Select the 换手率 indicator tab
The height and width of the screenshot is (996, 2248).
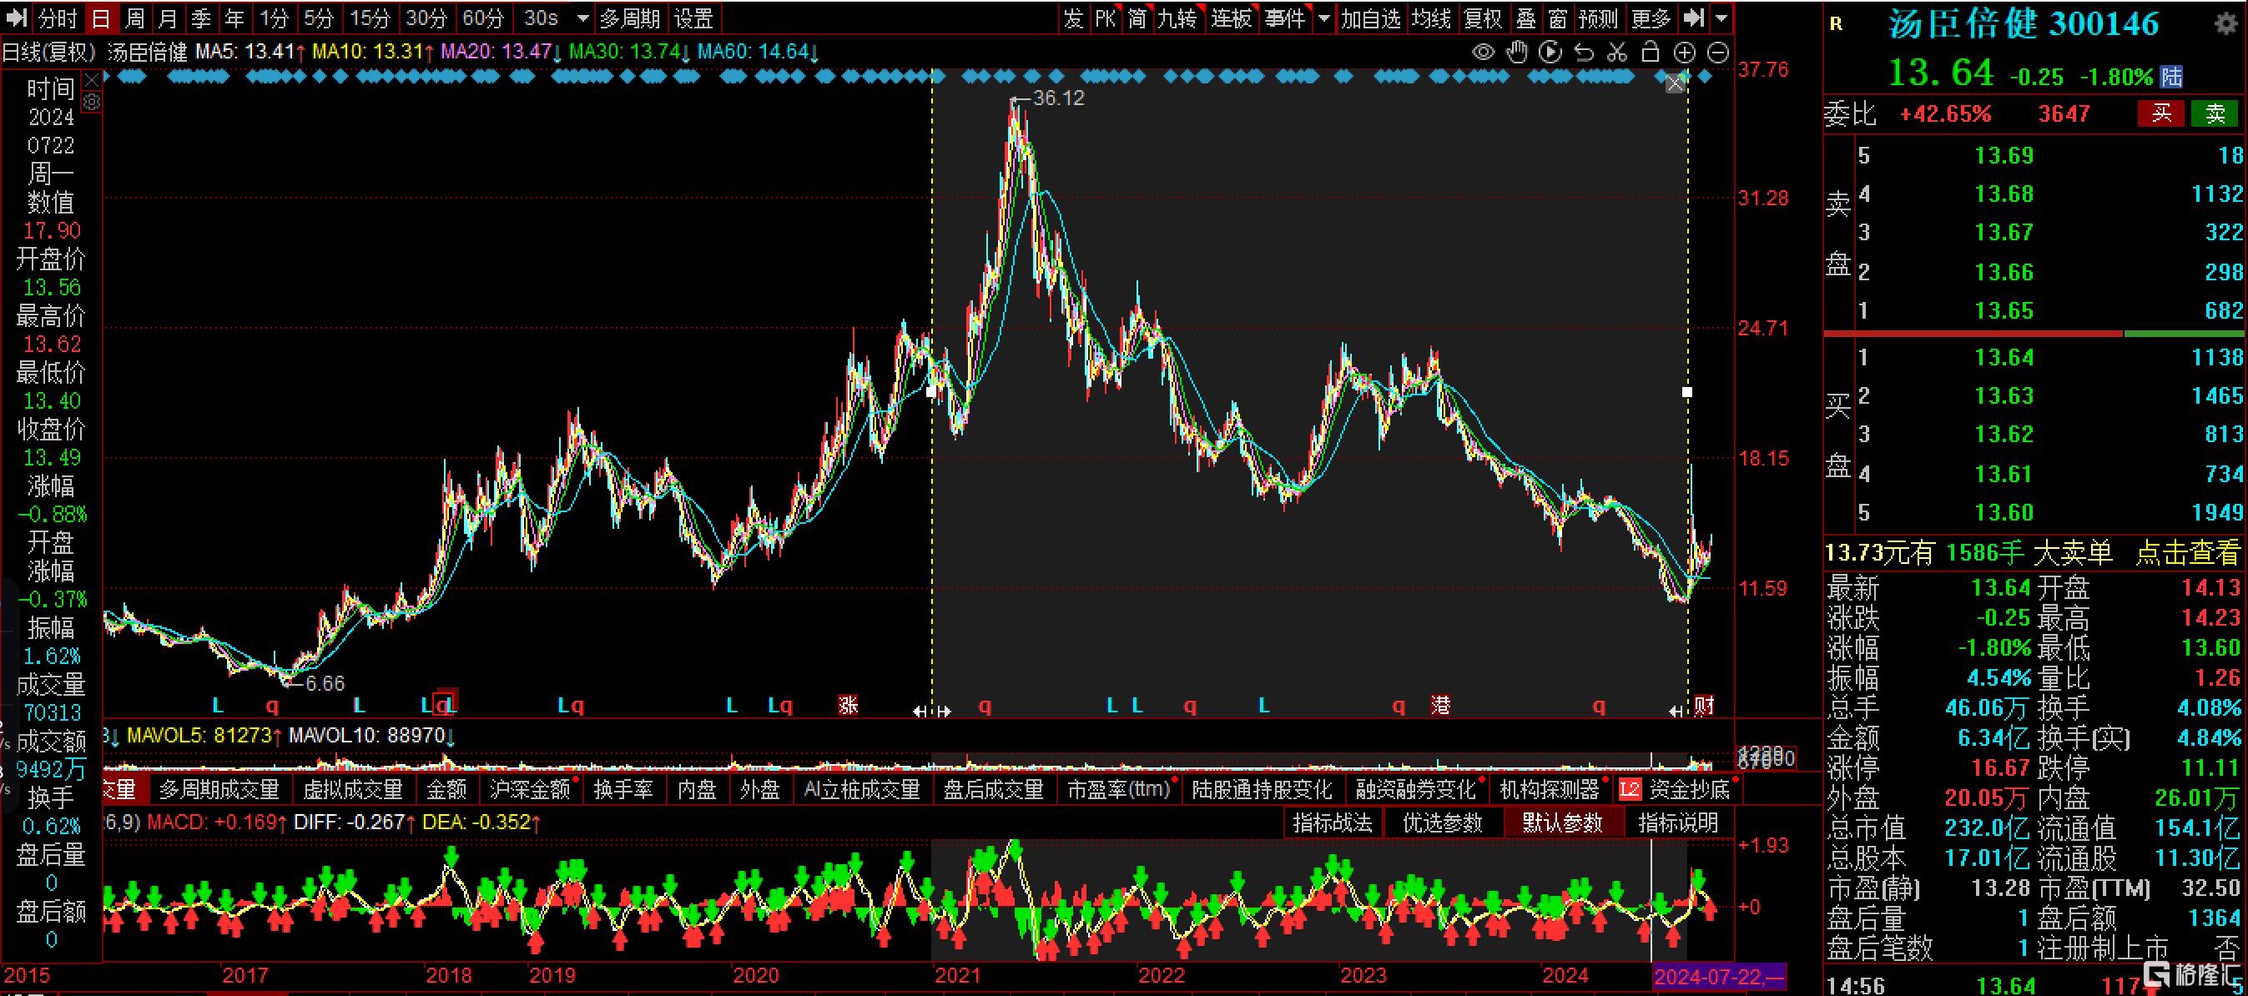[x=622, y=789]
